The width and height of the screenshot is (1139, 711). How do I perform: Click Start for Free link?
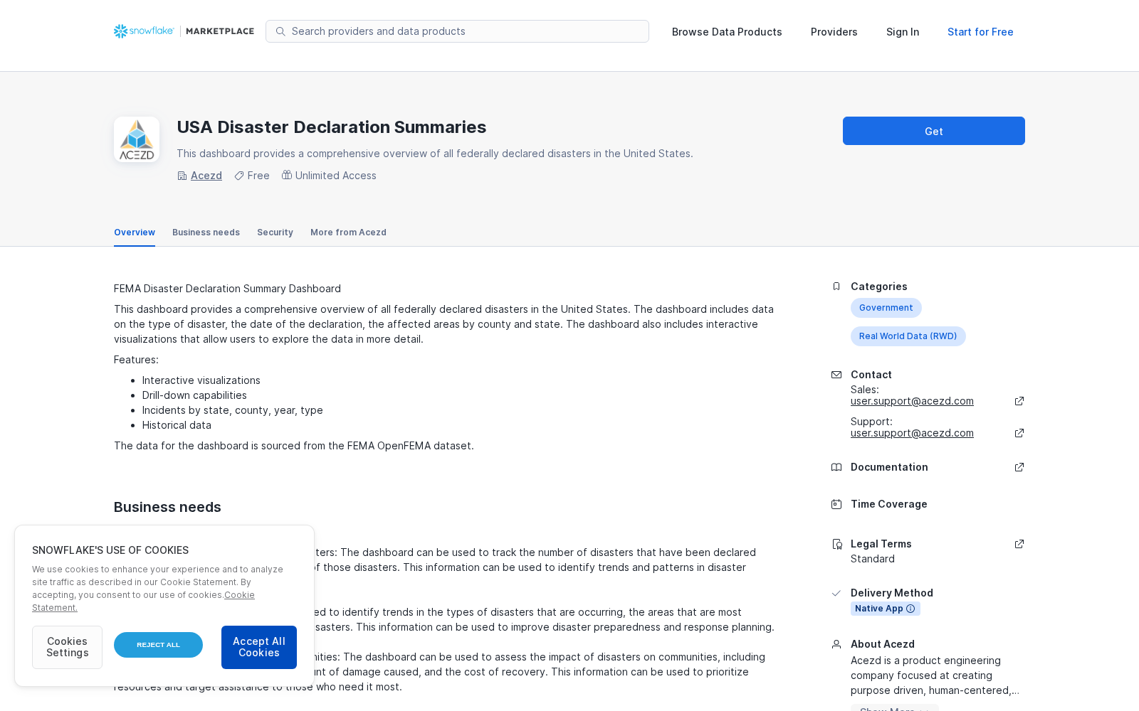980,32
